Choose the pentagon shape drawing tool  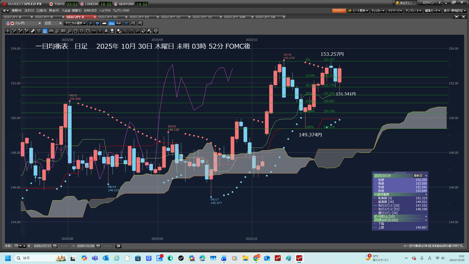[75, 31]
